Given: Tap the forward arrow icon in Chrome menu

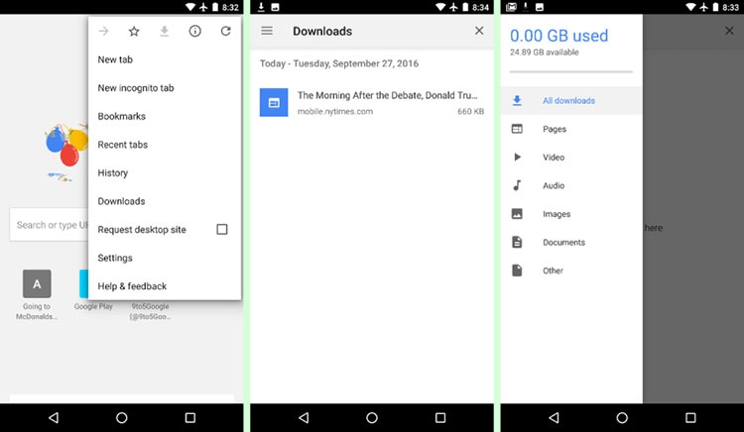Looking at the screenshot, I should 104,32.
